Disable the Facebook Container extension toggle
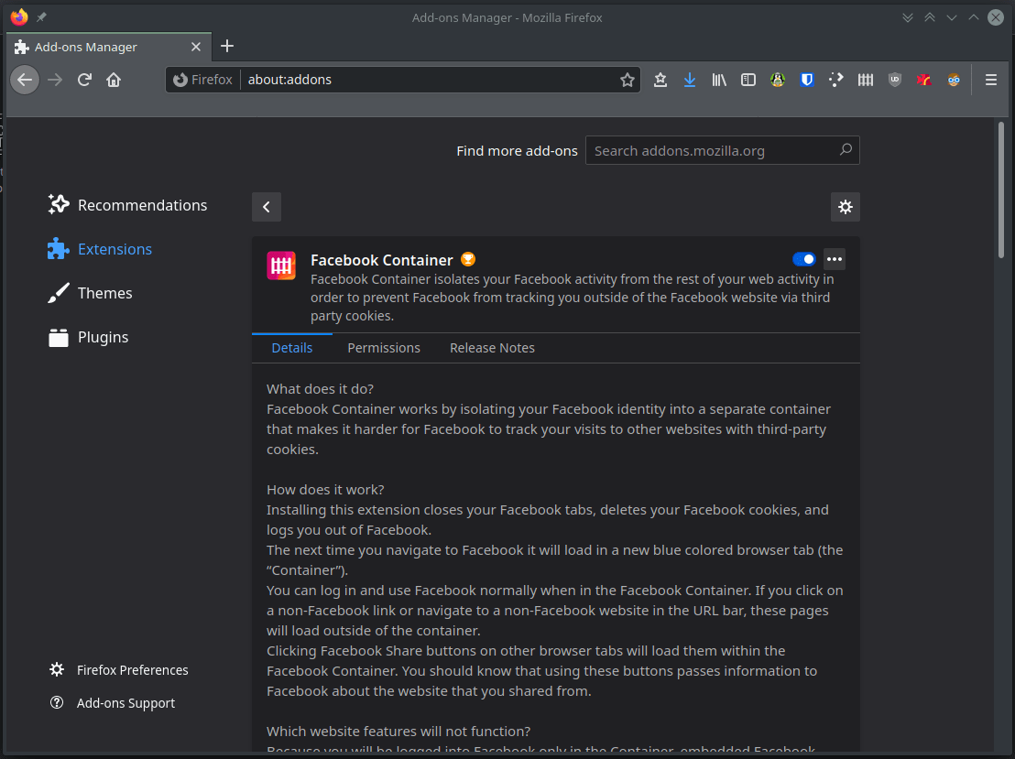1015x759 pixels. 804,259
